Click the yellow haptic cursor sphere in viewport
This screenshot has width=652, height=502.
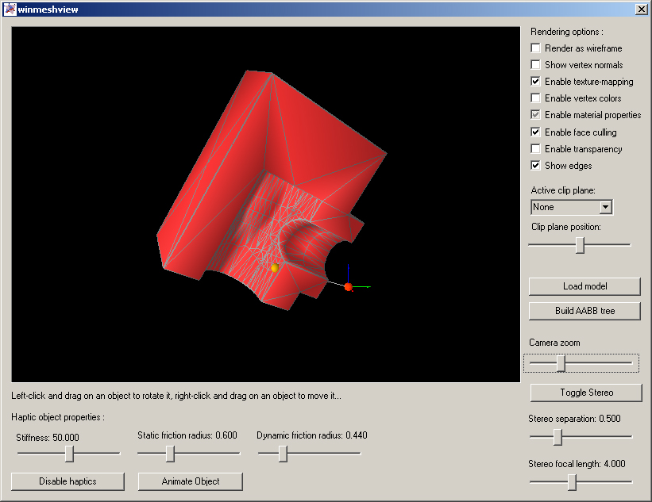point(275,268)
